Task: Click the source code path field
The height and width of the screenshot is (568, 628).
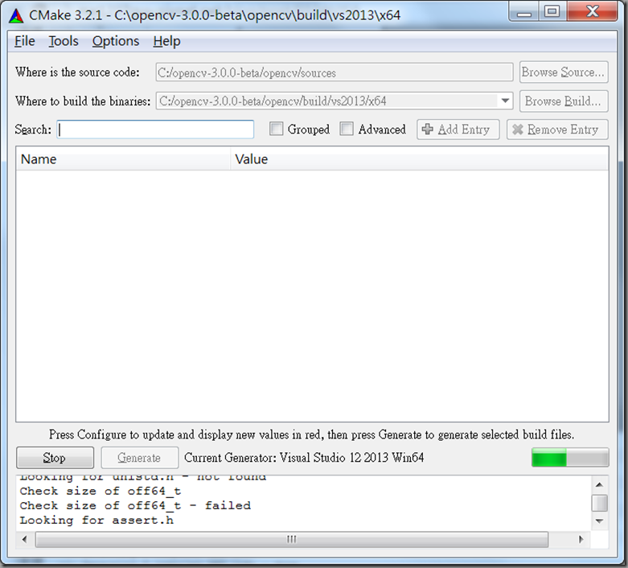Action: pyautogui.click(x=335, y=72)
